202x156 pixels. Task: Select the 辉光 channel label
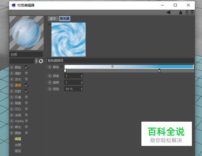coord(18,127)
